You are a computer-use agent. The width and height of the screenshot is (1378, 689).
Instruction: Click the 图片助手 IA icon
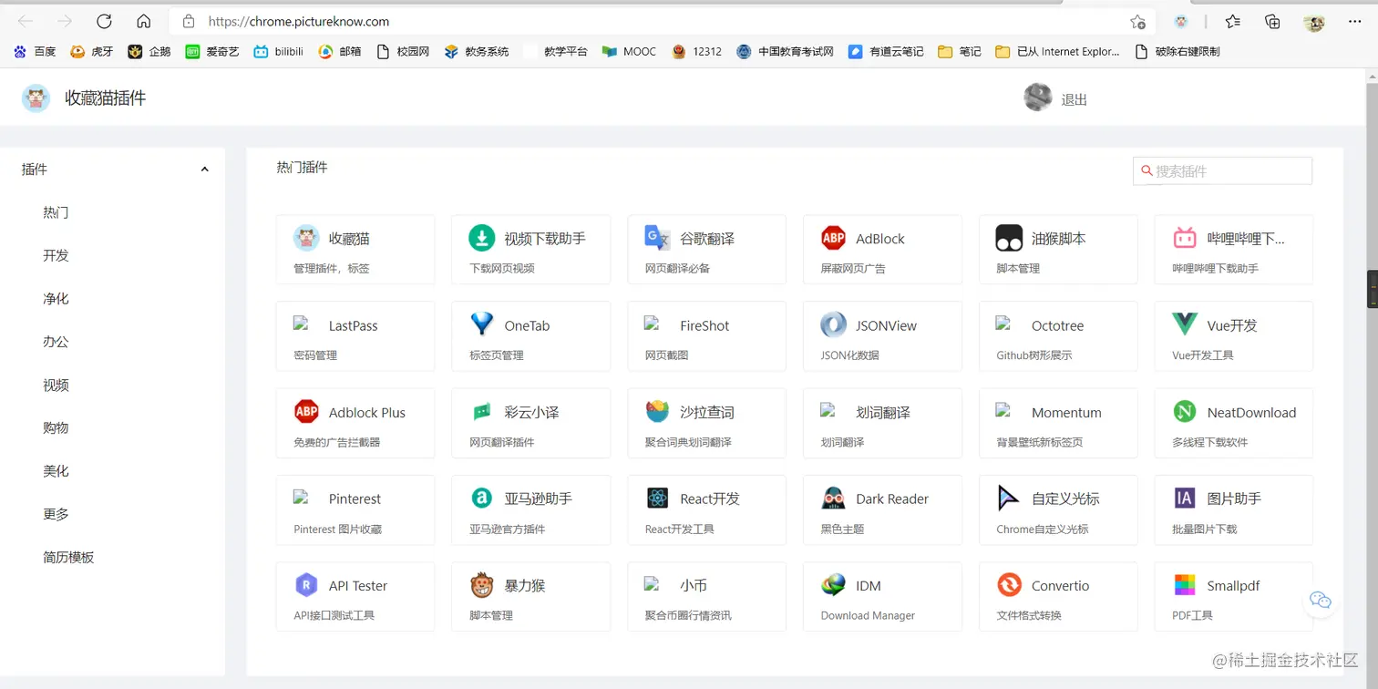point(1185,499)
